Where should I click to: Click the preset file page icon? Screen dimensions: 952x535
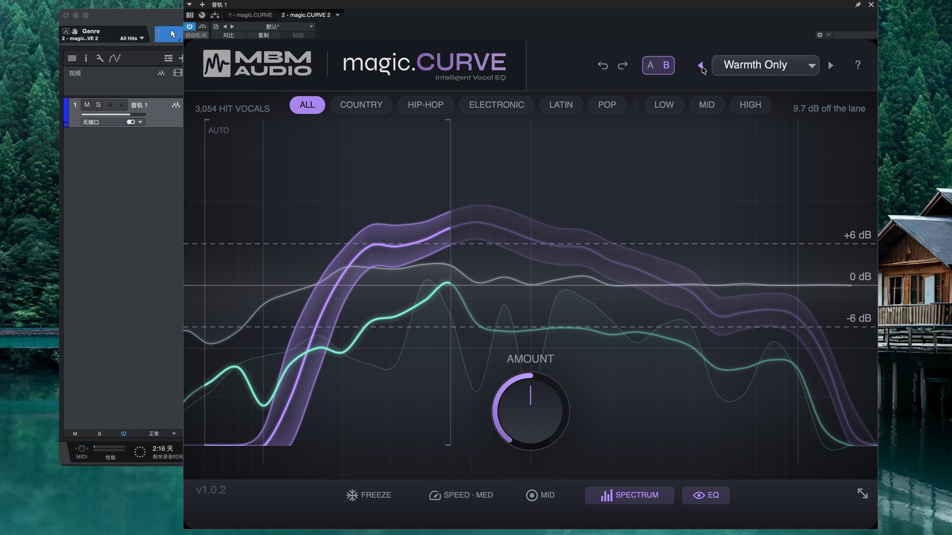(216, 27)
